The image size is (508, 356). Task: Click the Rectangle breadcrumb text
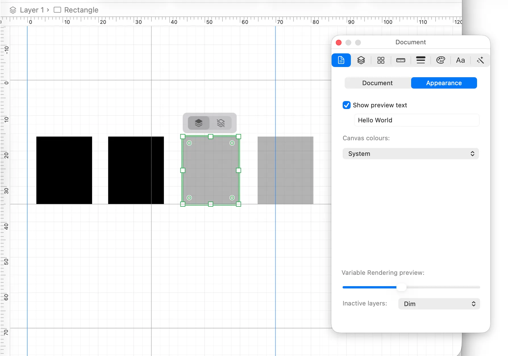point(81,10)
